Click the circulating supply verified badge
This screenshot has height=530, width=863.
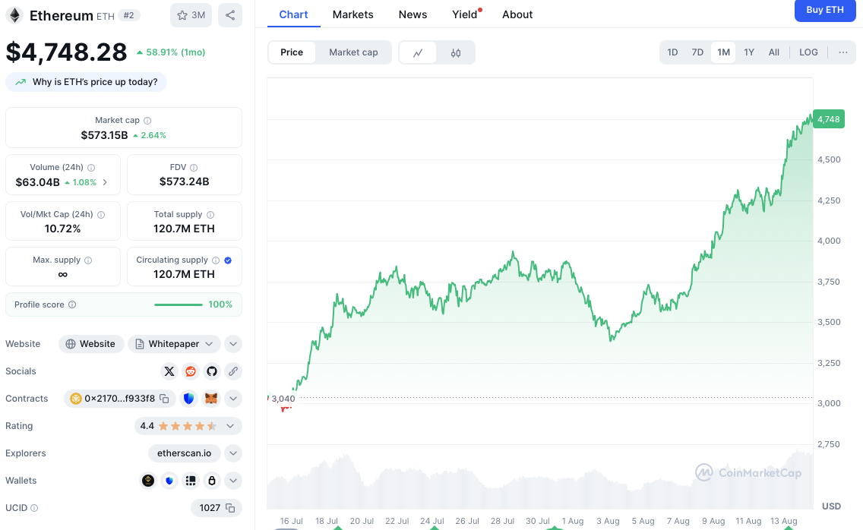tap(228, 260)
